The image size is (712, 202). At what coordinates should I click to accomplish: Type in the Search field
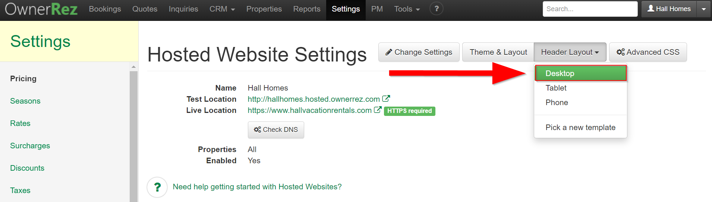tap(590, 9)
